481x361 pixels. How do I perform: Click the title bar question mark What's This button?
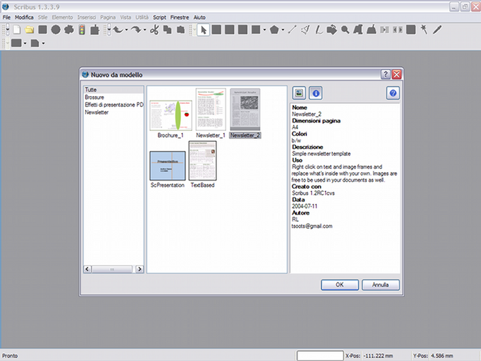(385, 74)
